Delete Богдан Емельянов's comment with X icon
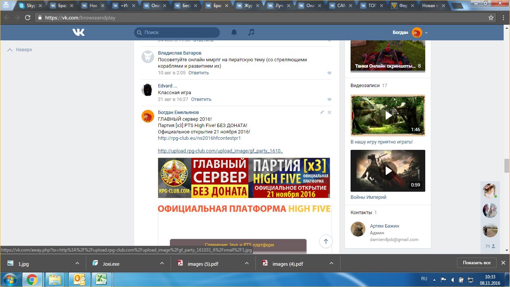 (329, 112)
